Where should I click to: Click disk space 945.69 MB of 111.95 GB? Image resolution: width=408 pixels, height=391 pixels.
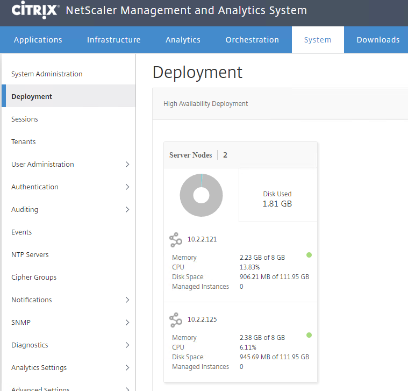point(274,357)
